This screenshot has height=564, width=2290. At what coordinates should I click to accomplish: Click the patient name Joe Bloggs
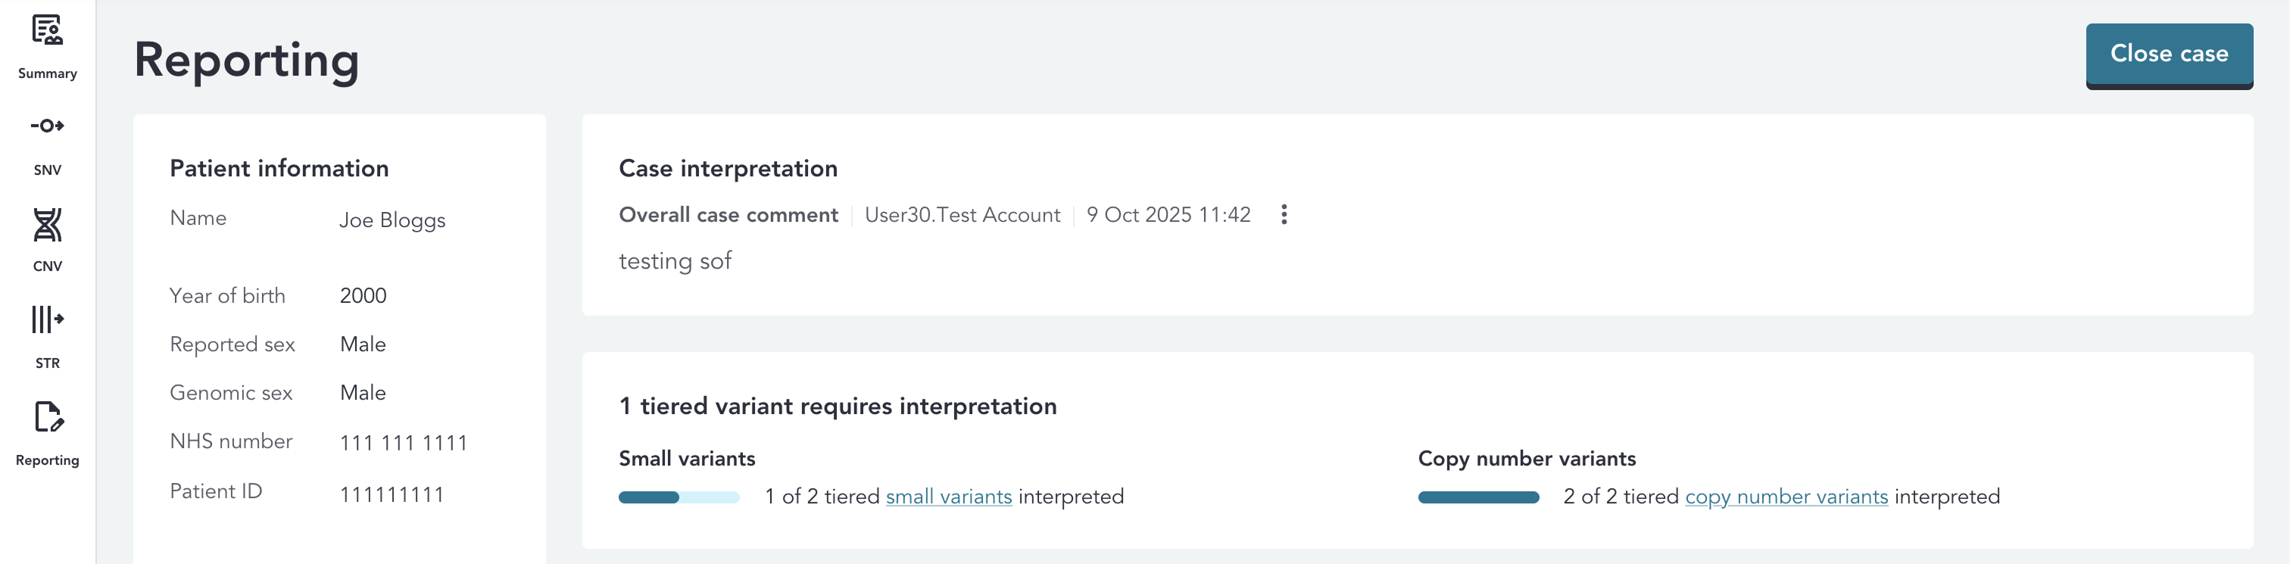pyautogui.click(x=392, y=220)
